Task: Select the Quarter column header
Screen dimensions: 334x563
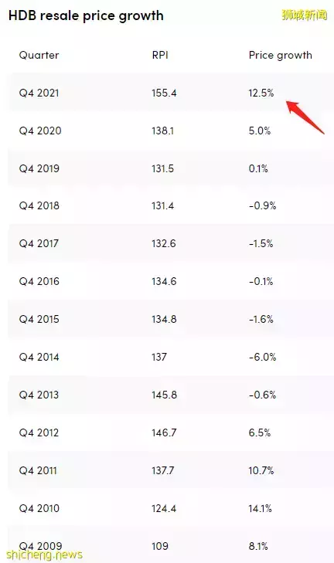Action: [x=39, y=56]
